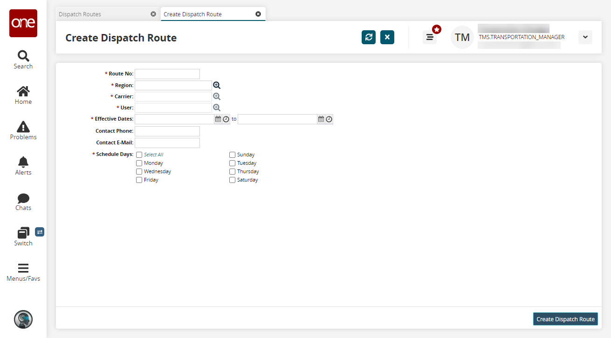Open calendar for Effective end date

[321, 119]
